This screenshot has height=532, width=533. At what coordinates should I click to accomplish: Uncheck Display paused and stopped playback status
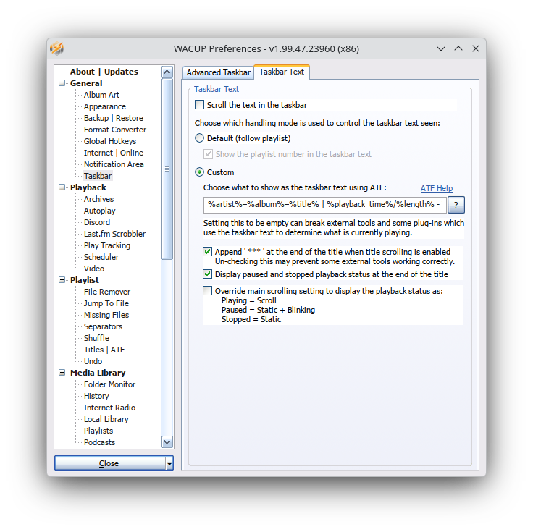(209, 274)
